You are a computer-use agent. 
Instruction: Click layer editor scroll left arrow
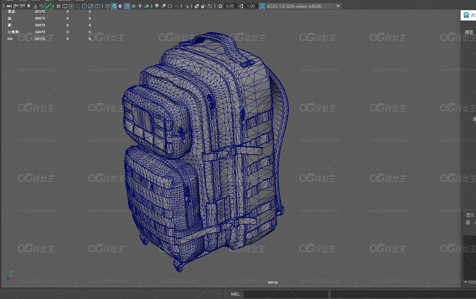(465, 282)
